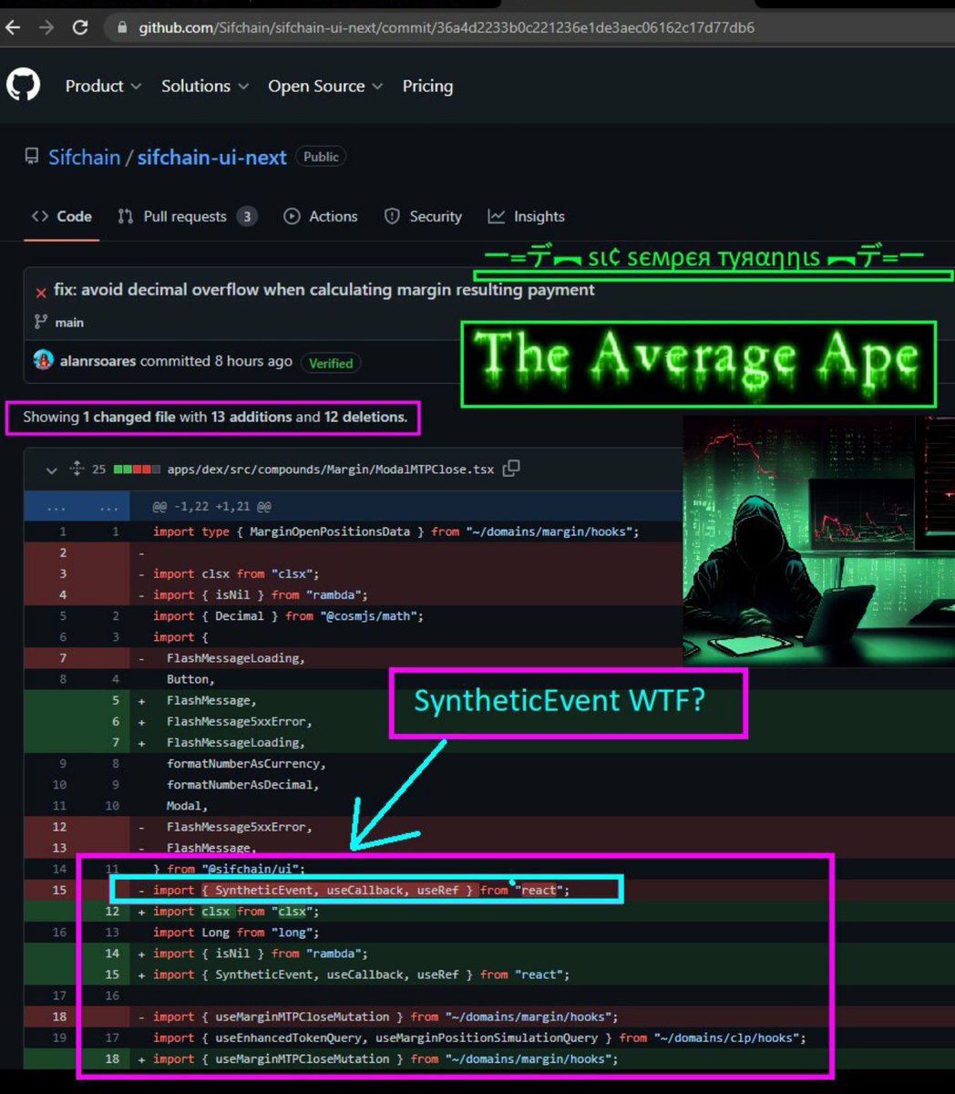Collapse the ModalMTPClose.tsx file diff
The image size is (955, 1094).
coord(51,470)
